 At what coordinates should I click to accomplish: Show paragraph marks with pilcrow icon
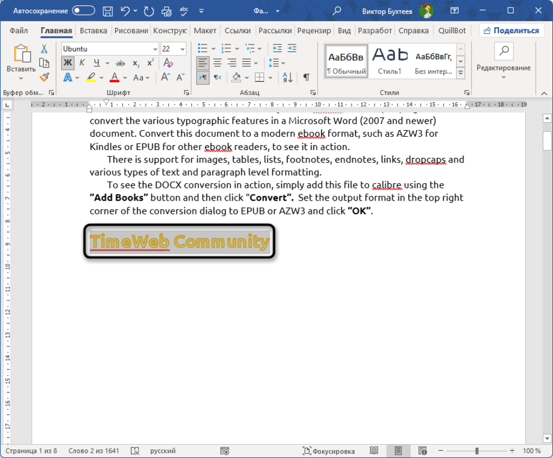[306, 78]
